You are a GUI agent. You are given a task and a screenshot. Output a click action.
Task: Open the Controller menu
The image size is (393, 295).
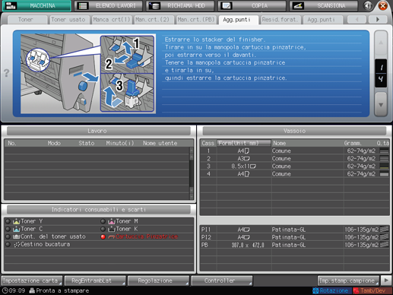222,281
